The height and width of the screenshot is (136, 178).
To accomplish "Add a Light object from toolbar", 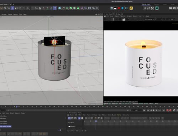I will [x=97, y=8].
